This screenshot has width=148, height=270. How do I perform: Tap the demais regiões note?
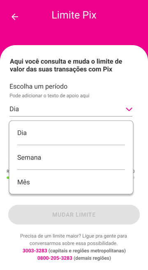pyautogui.click(x=92, y=258)
